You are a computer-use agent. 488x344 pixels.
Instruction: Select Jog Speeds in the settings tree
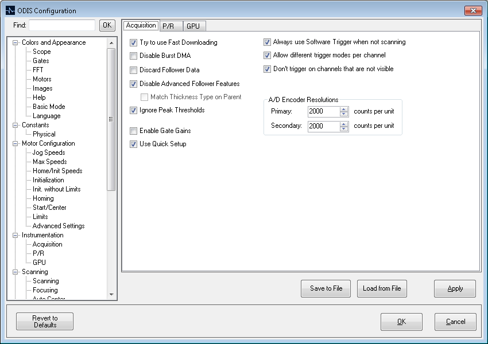pyautogui.click(x=49, y=153)
